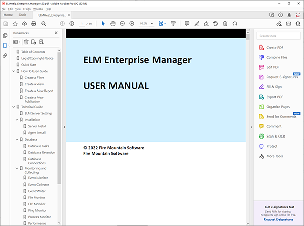Open the bookmark options dropdown menu
Screen dimensions: 304x226
17,42
